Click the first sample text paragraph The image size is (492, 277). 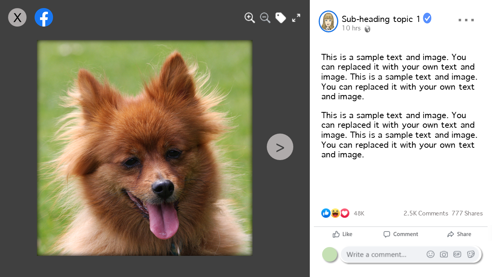tap(399, 77)
